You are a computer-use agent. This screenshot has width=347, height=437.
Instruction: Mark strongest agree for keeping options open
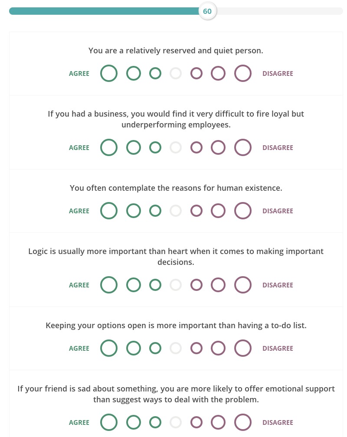109,348
